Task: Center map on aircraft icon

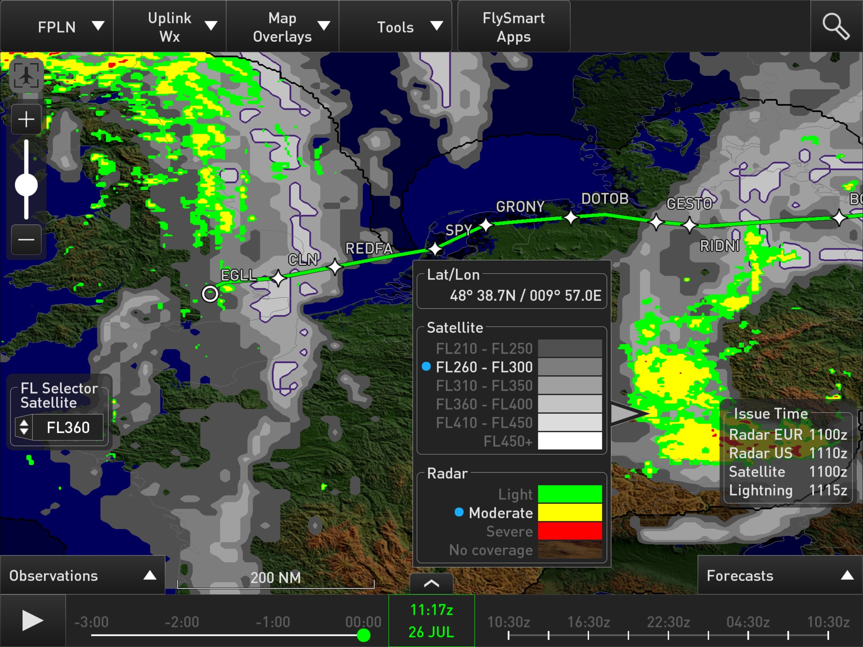Action: tap(26, 76)
